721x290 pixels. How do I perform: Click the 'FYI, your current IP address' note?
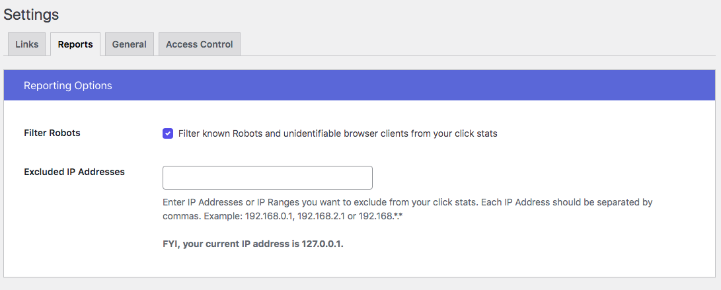253,244
